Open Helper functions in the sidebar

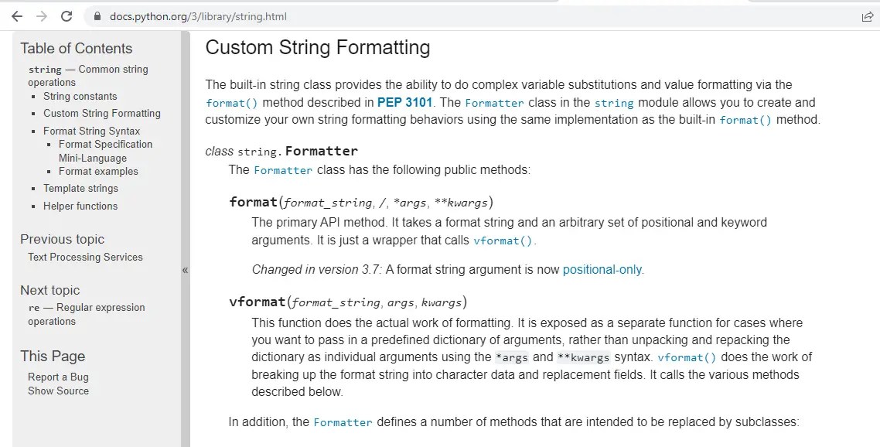80,206
